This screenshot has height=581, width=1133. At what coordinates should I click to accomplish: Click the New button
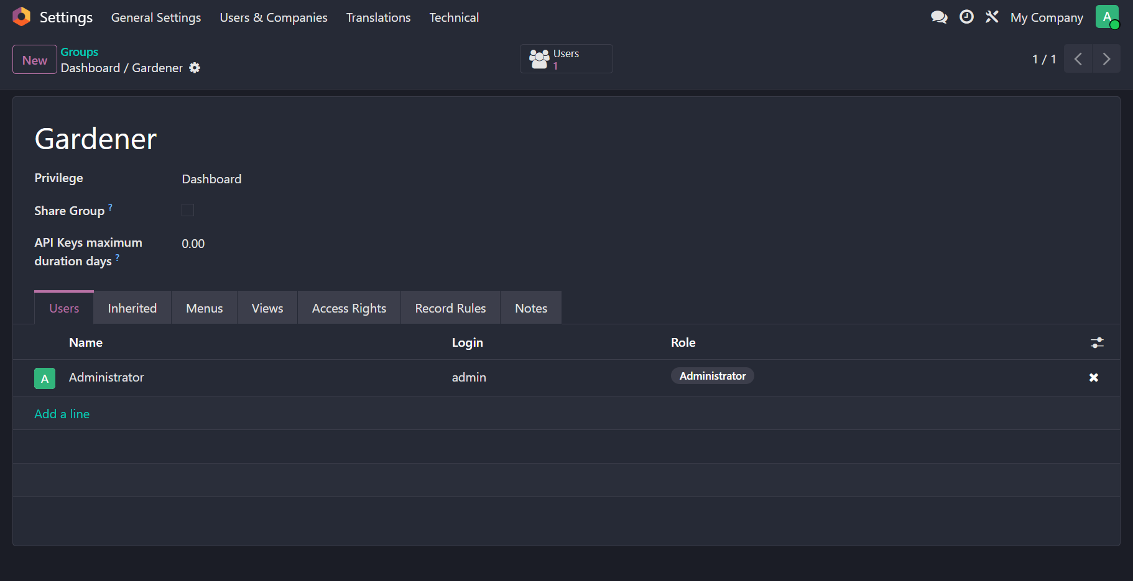pyautogui.click(x=35, y=60)
